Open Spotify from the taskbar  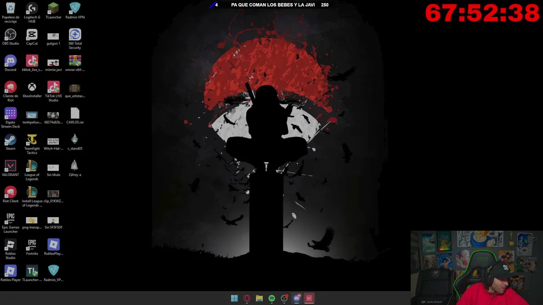[x=271, y=298]
